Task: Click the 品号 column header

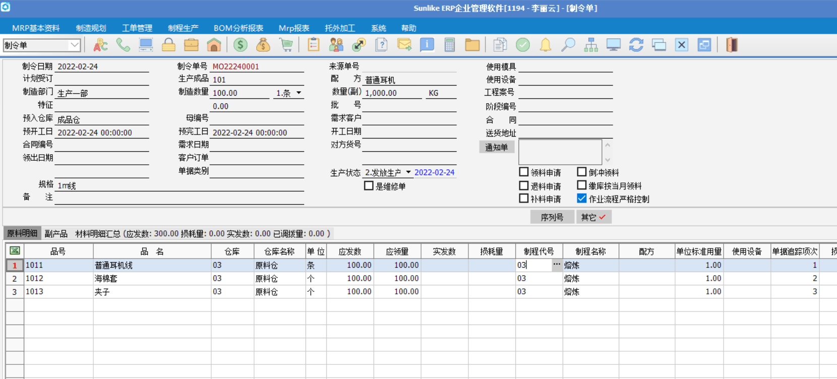Action: pos(58,251)
